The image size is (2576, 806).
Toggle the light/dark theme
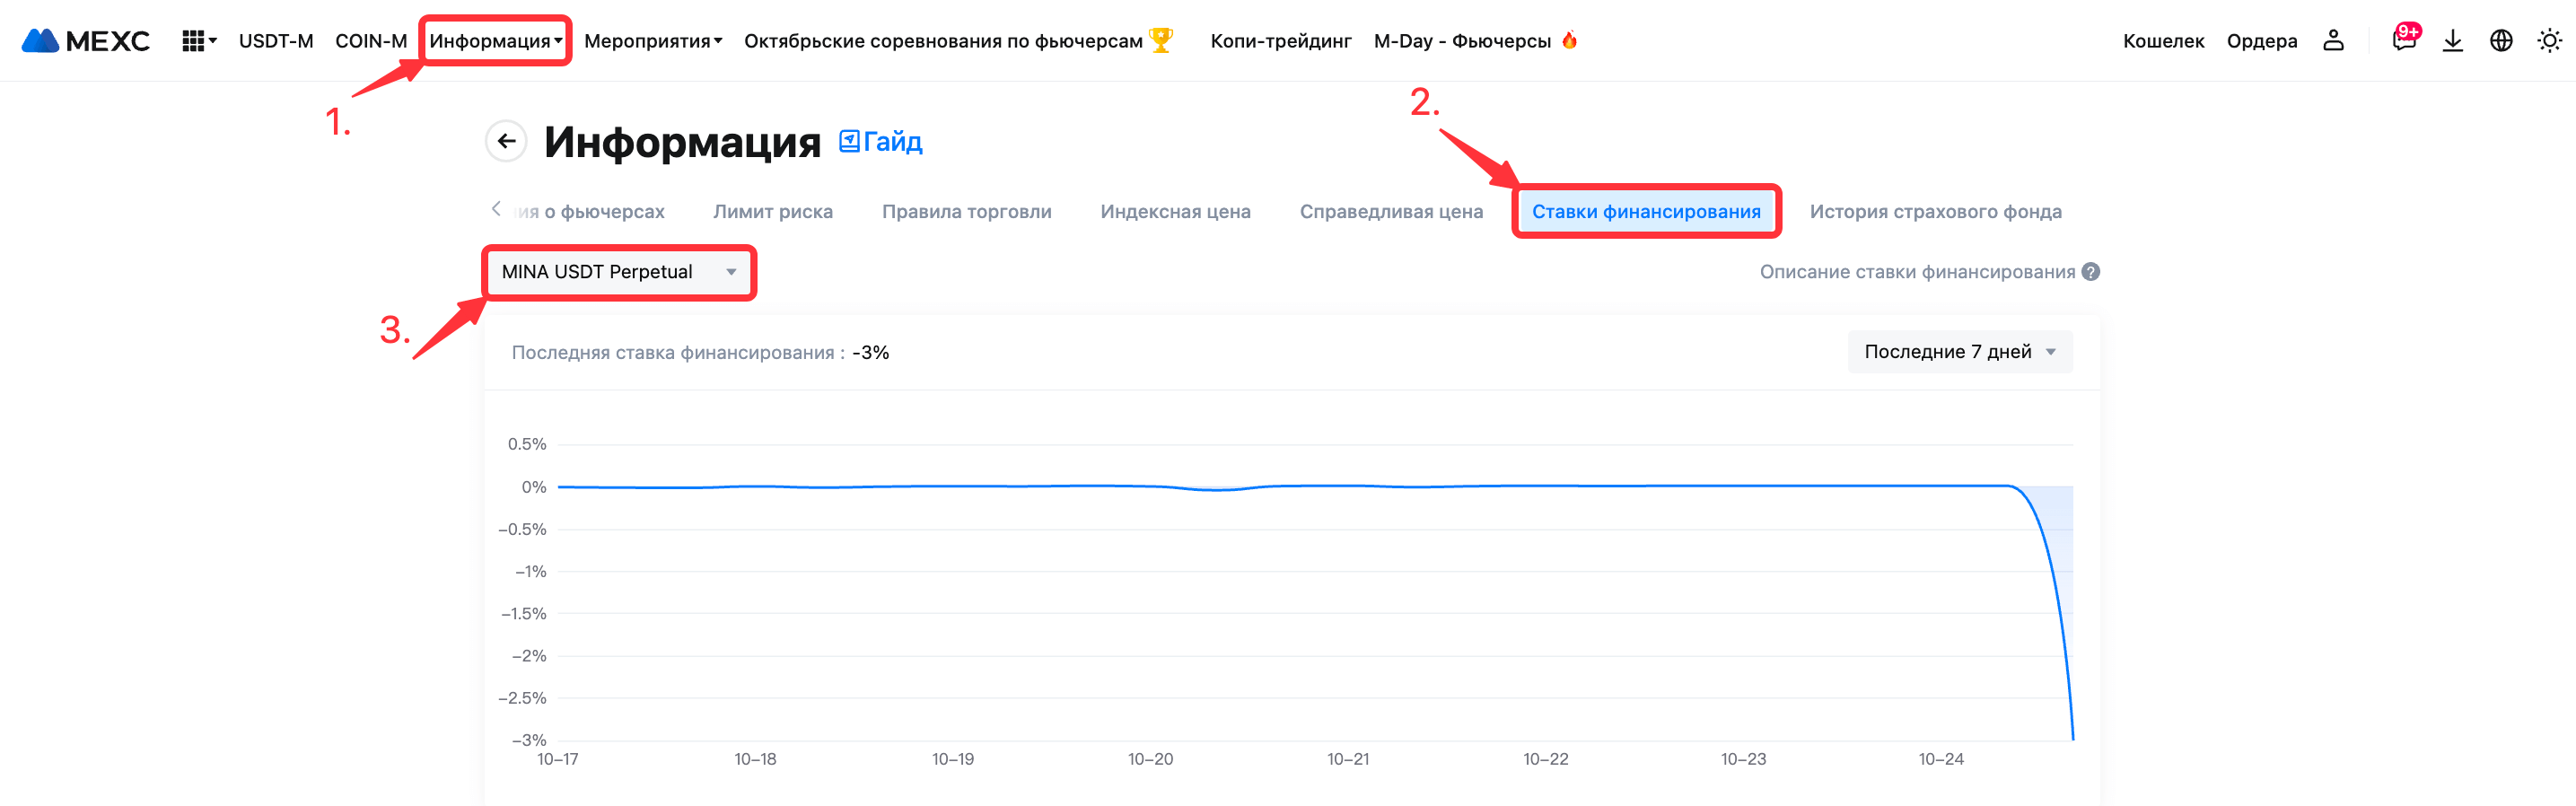2549,41
